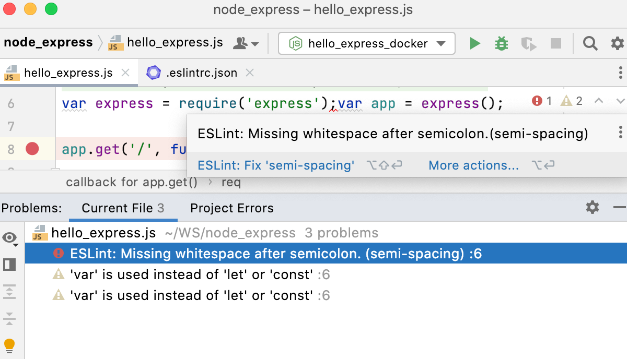
Task: Open the code collaboration dropdown arrow
Action: pyautogui.click(x=256, y=44)
